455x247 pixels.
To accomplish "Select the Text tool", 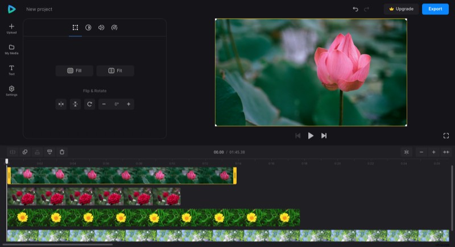I will [11, 70].
